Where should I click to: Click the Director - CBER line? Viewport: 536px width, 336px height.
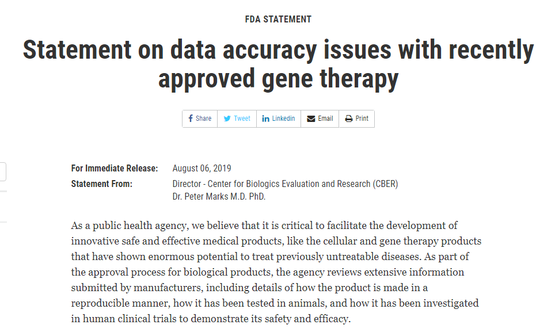(x=285, y=184)
